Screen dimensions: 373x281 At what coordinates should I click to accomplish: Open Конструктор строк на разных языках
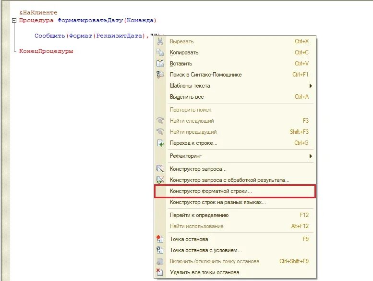point(235,202)
